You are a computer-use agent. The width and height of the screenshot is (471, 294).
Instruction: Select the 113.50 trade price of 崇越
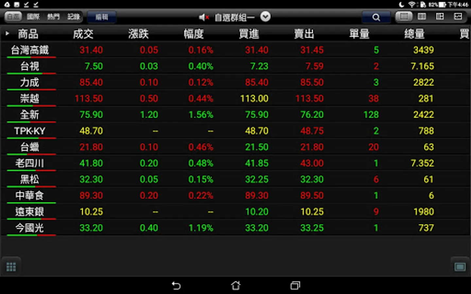pyautogui.click(x=89, y=98)
